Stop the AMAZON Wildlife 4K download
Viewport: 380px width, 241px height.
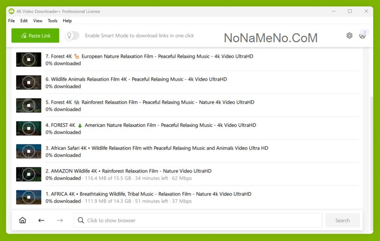29,174
